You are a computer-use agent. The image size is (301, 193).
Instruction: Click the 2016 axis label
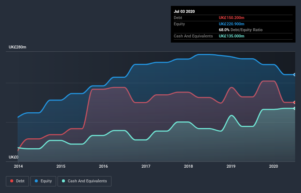coord(103,166)
